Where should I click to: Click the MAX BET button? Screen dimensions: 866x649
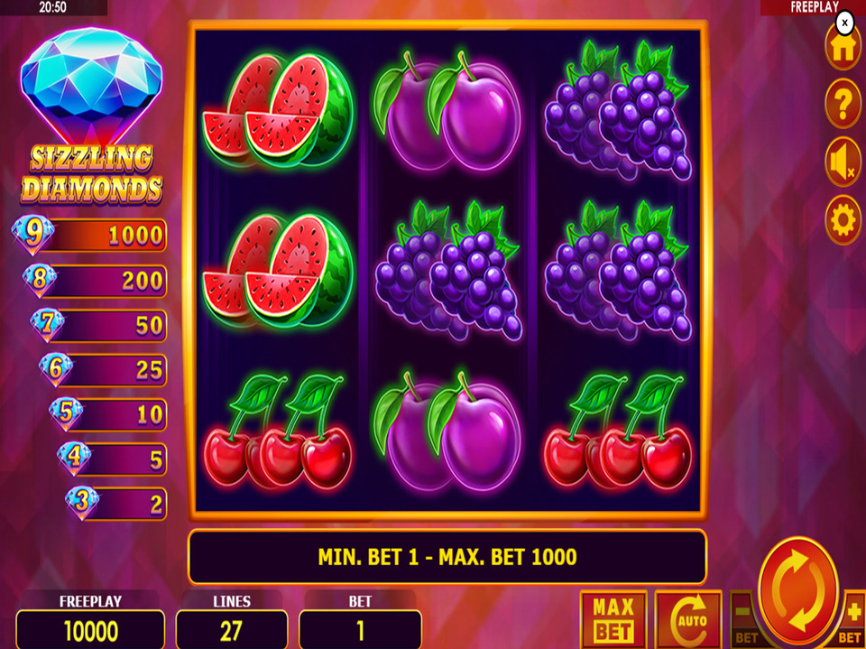(x=613, y=620)
